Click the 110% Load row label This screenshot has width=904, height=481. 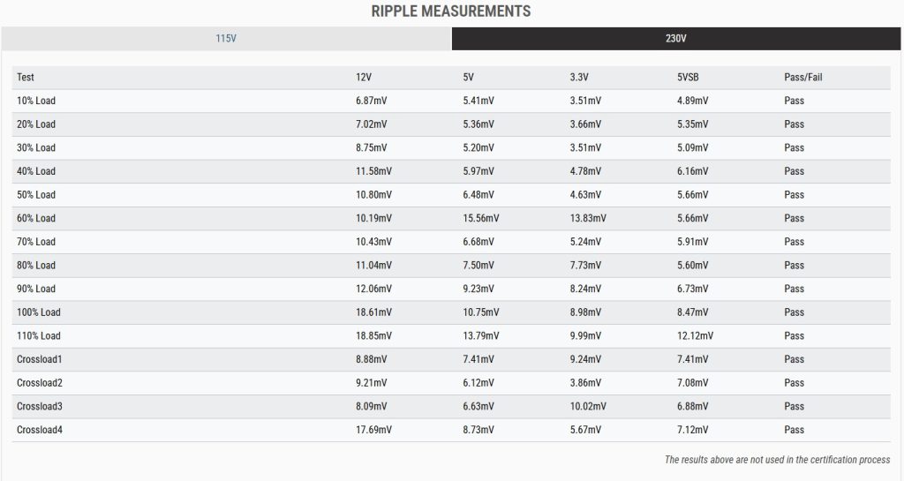pyautogui.click(x=39, y=336)
